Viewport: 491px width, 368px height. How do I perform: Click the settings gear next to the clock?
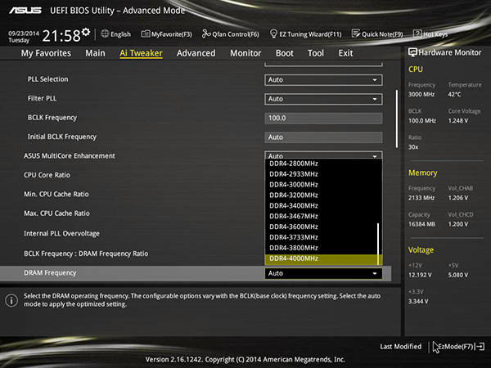(86, 32)
